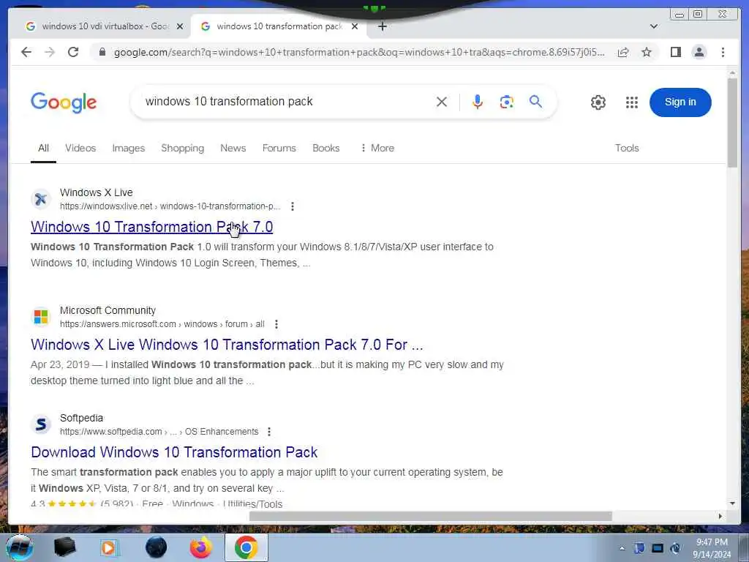Launch Firefox from the taskbar

pos(201,547)
